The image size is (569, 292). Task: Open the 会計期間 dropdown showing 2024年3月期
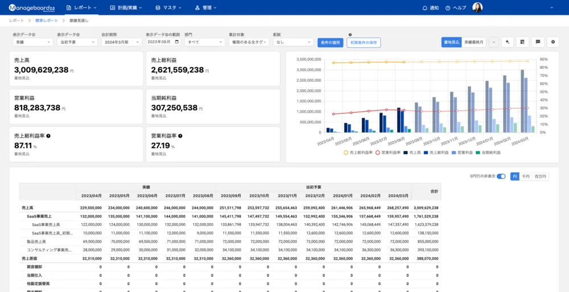point(121,42)
